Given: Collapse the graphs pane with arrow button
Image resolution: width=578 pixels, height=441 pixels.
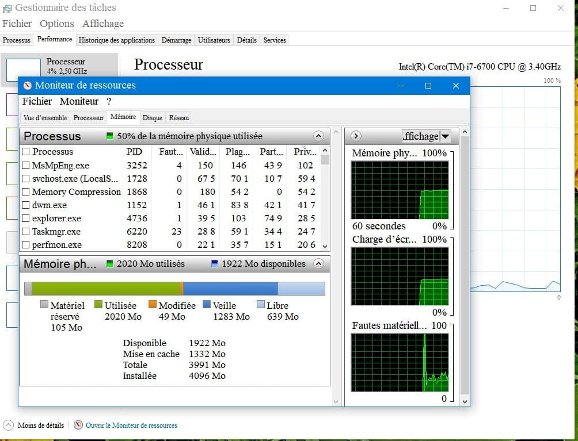Looking at the screenshot, I should click(356, 136).
